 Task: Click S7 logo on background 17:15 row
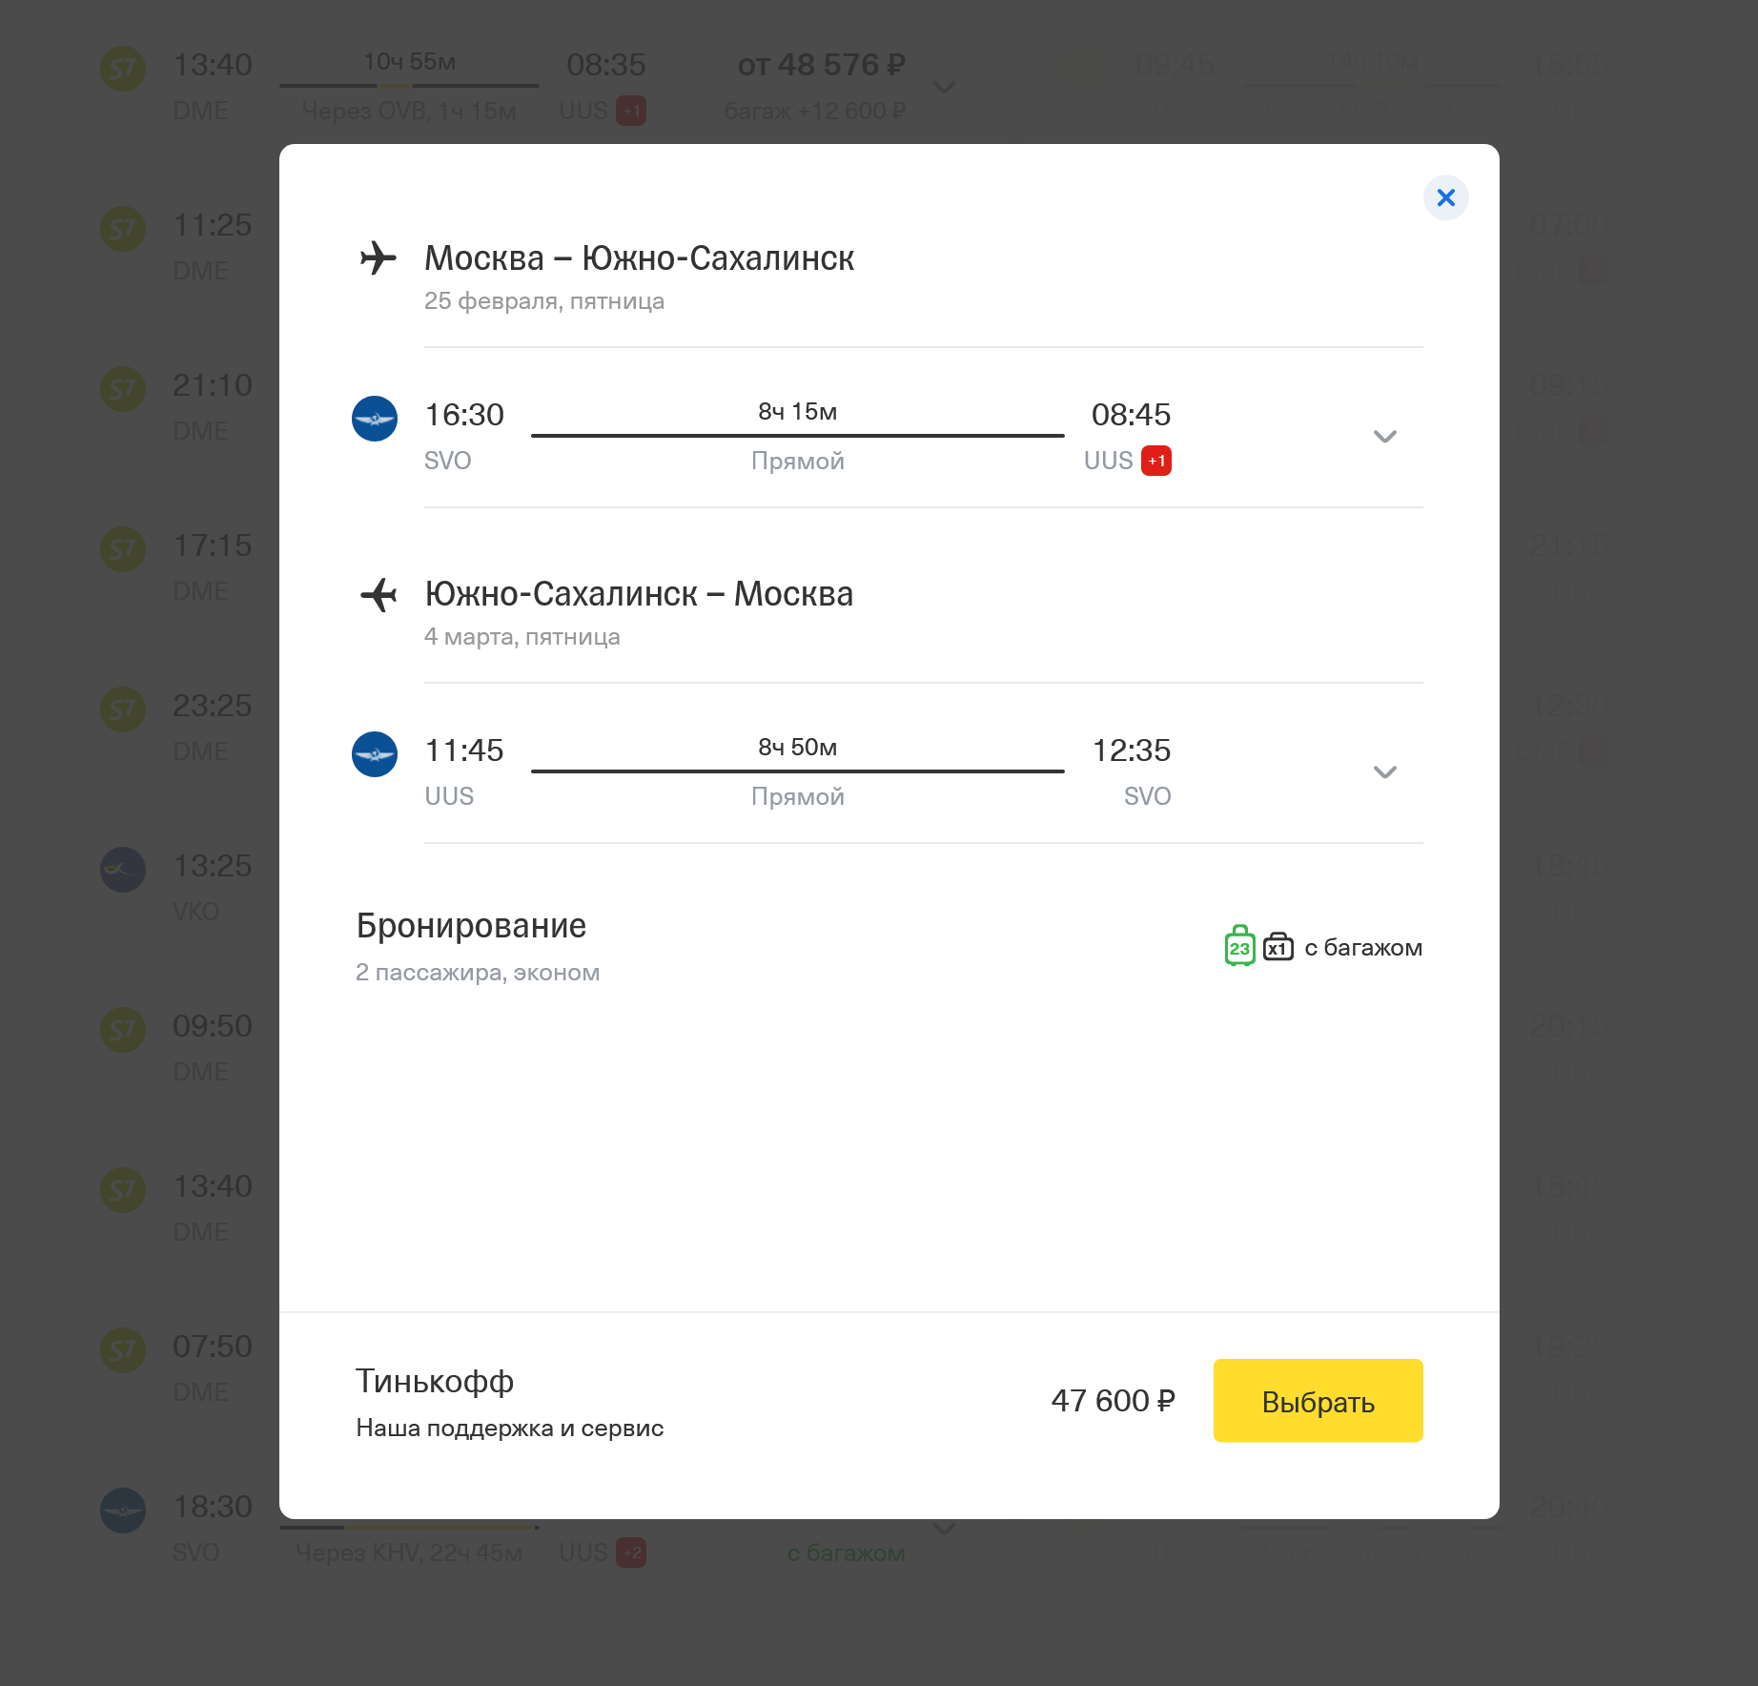123,549
